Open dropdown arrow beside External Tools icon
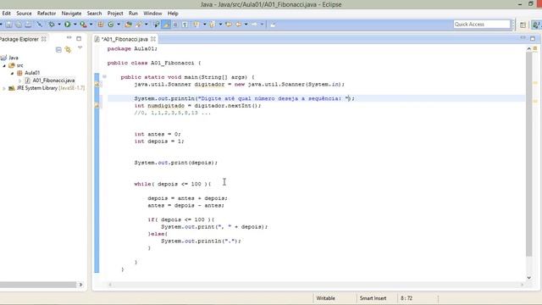Screen dimensions: 542x305 pyautogui.click(x=91, y=25)
